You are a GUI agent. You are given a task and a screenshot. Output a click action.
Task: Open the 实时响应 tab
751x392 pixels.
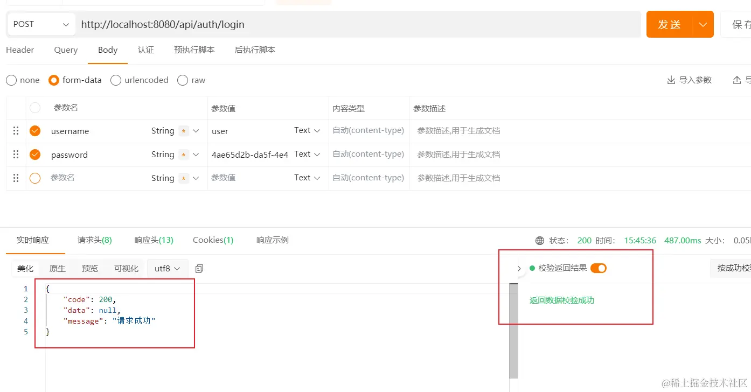point(33,240)
